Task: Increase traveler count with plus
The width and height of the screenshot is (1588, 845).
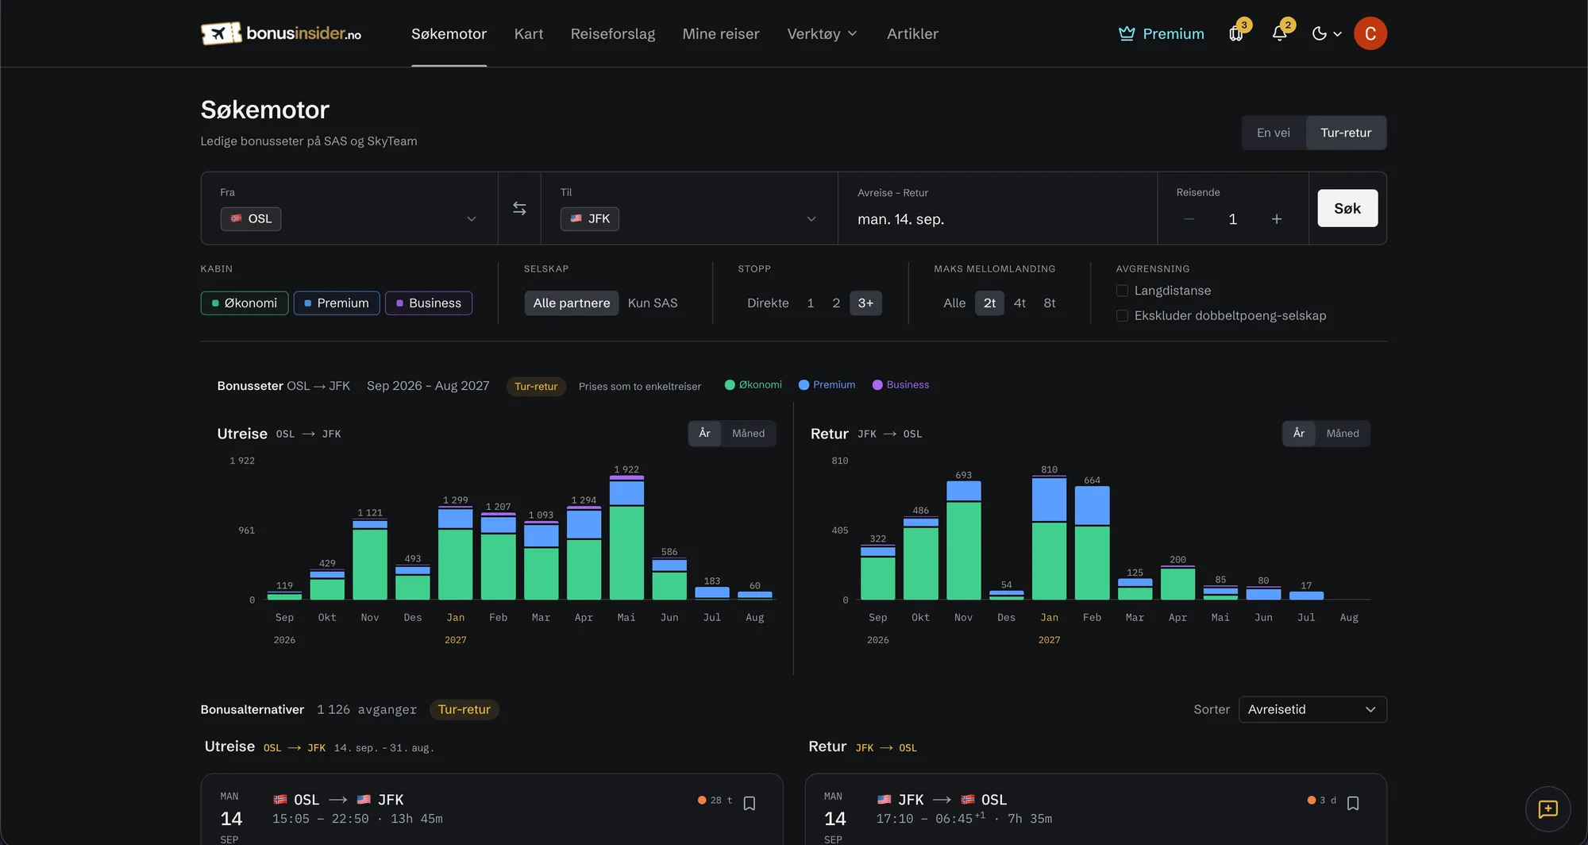Action: 1277,219
